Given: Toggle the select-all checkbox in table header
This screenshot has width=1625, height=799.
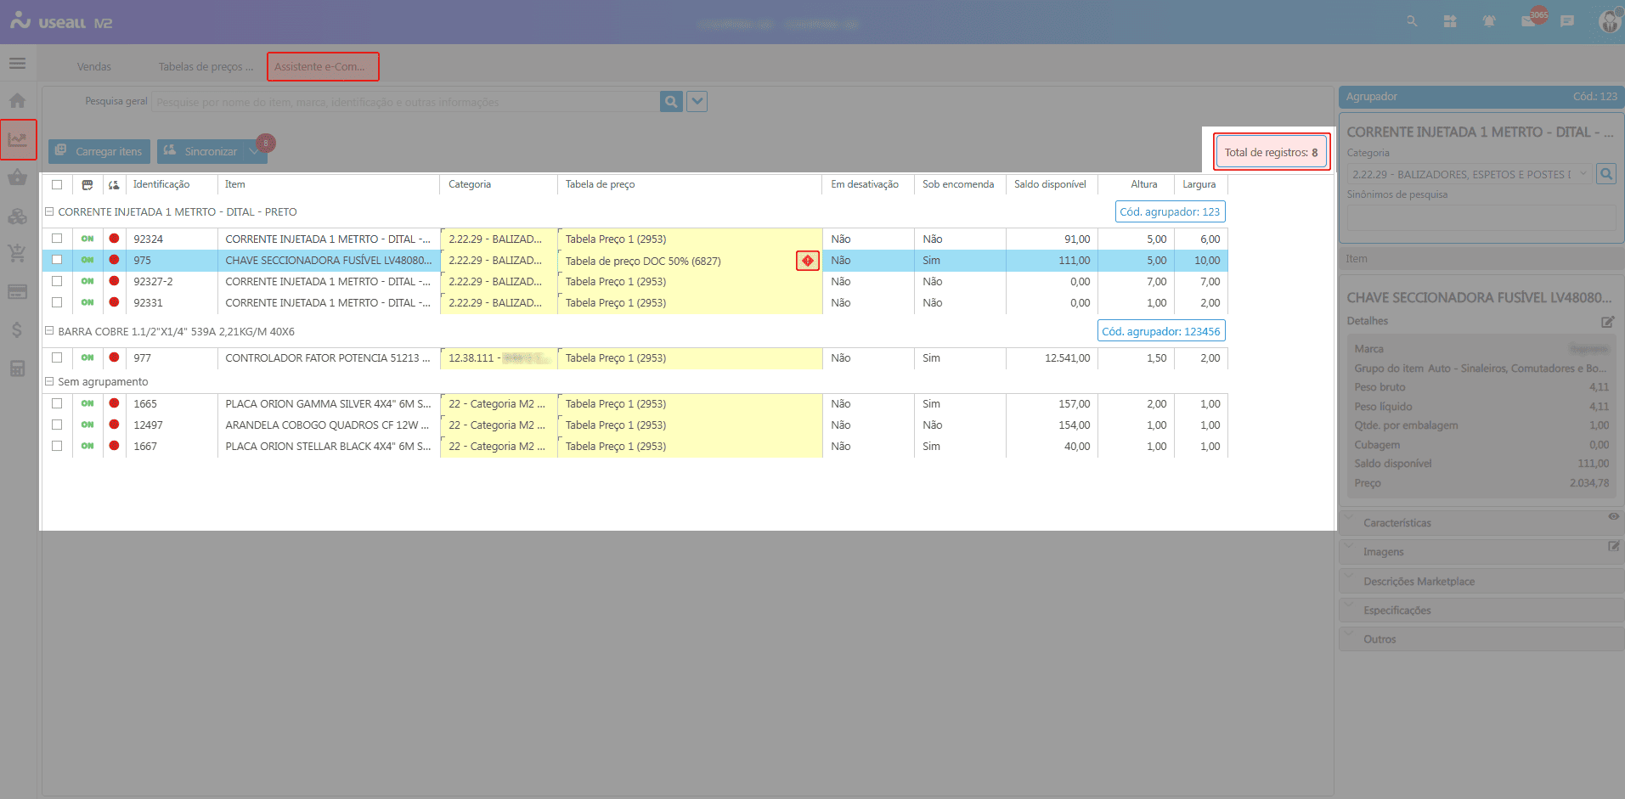Looking at the screenshot, I should coord(57,184).
